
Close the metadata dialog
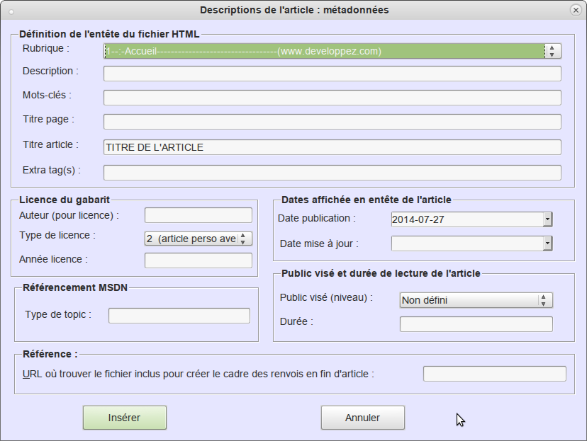[x=574, y=10]
